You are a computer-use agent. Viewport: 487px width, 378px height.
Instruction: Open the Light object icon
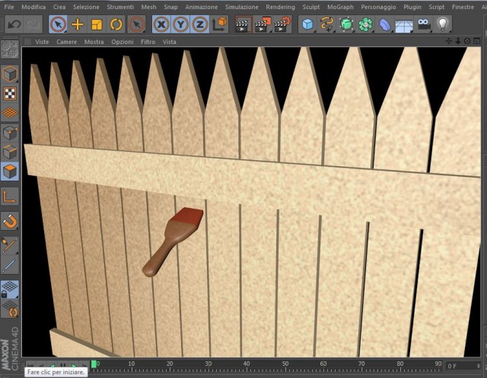tap(443, 24)
